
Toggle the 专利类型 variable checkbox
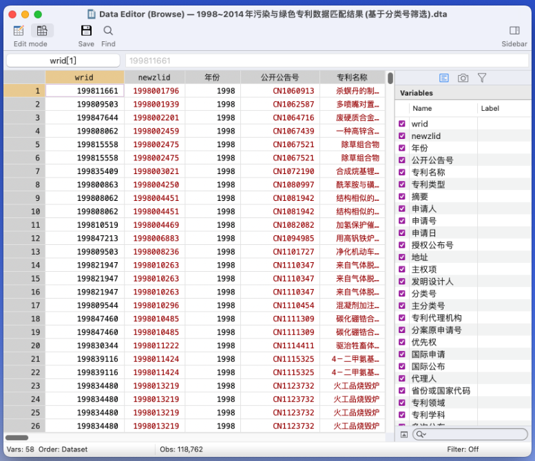pos(402,184)
